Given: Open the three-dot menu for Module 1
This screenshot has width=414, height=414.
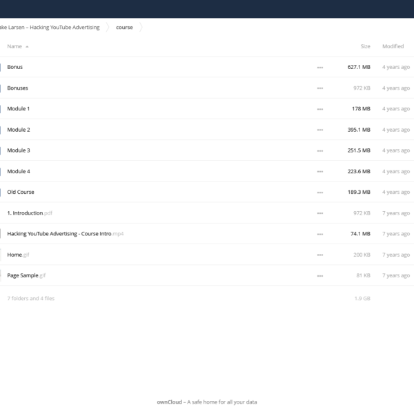Looking at the screenshot, I should tap(320, 109).
